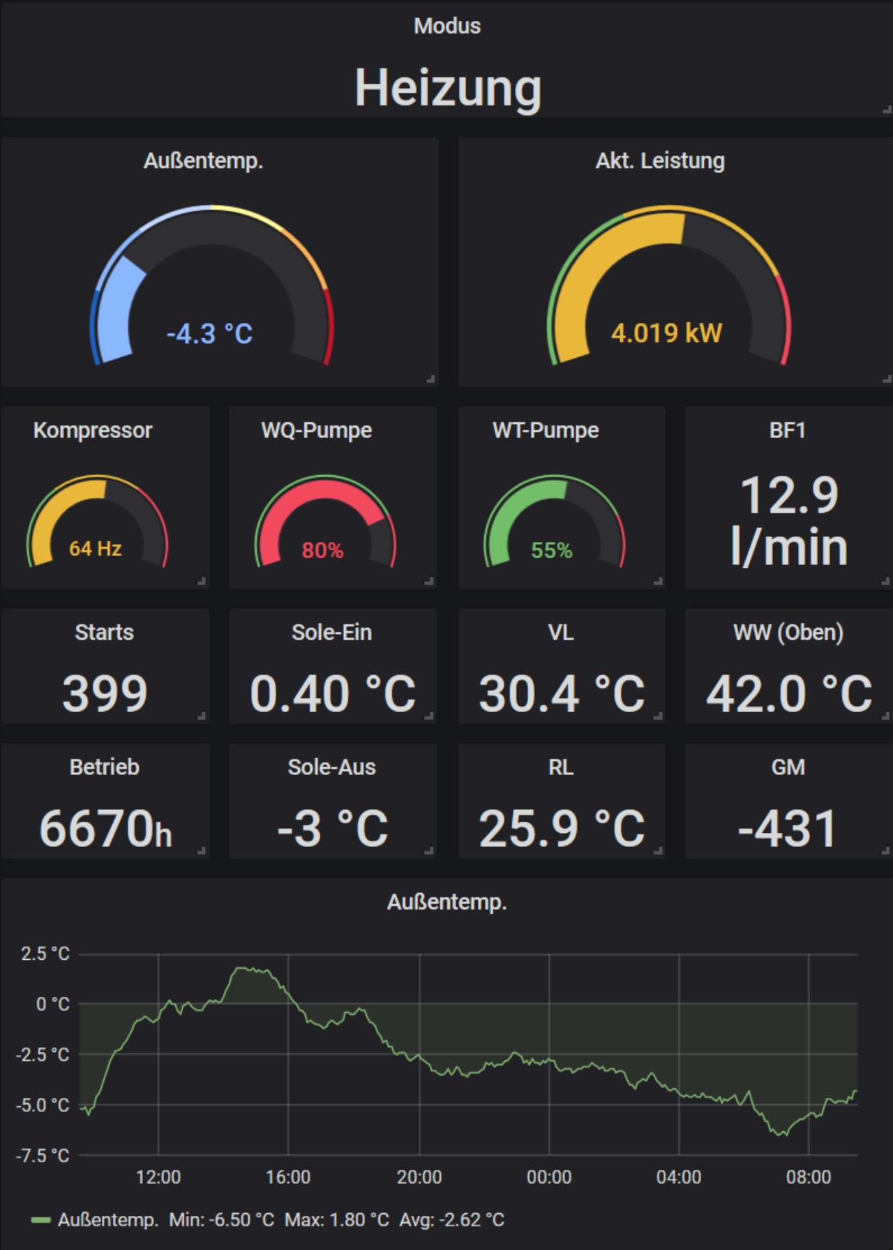Open the BF1 panel title

[x=788, y=430]
